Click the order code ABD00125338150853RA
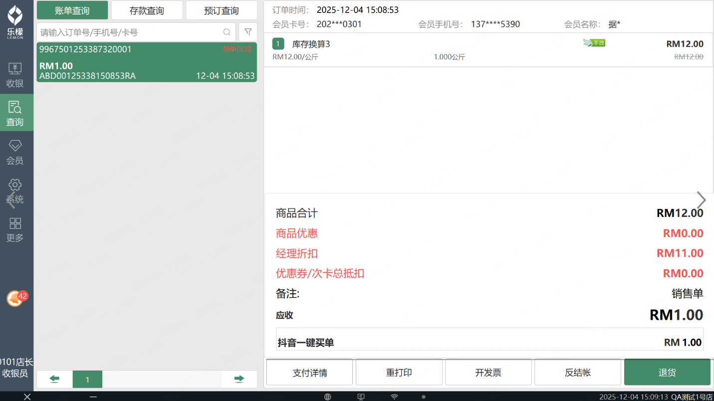Viewport: 714px width, 401px height. (x=87, y=76)
